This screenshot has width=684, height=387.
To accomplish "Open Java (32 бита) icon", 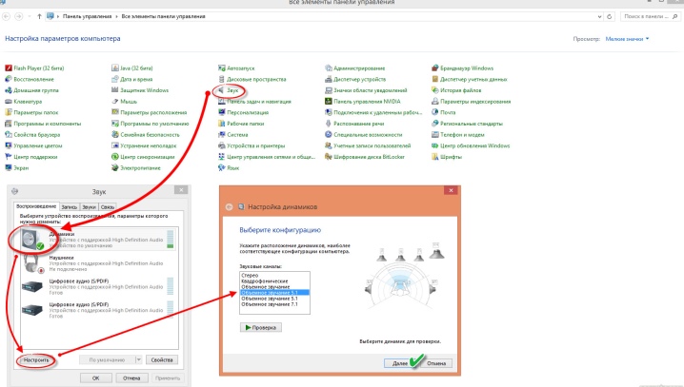I will point(114,68).
